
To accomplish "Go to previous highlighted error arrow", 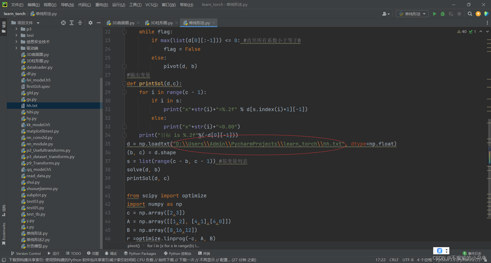I will pos(481,31).
